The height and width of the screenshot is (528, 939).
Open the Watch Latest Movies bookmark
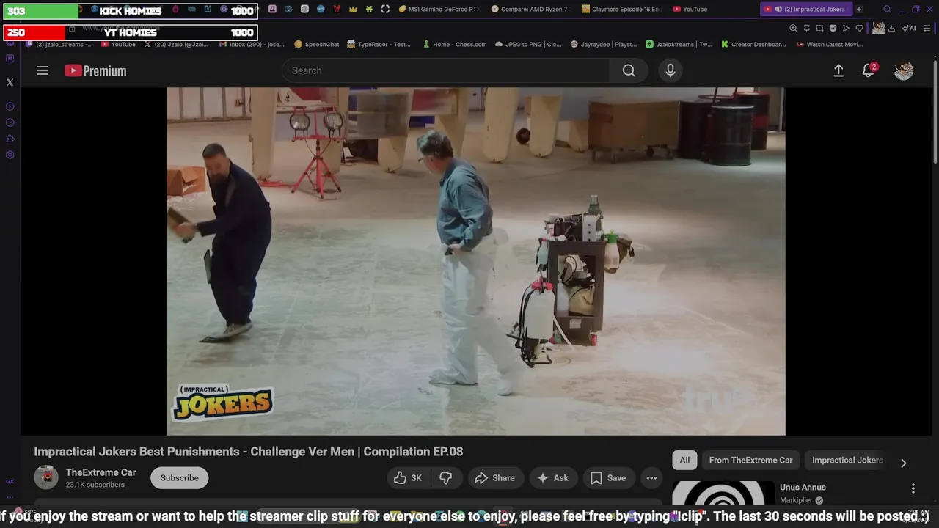pos(829,44)
